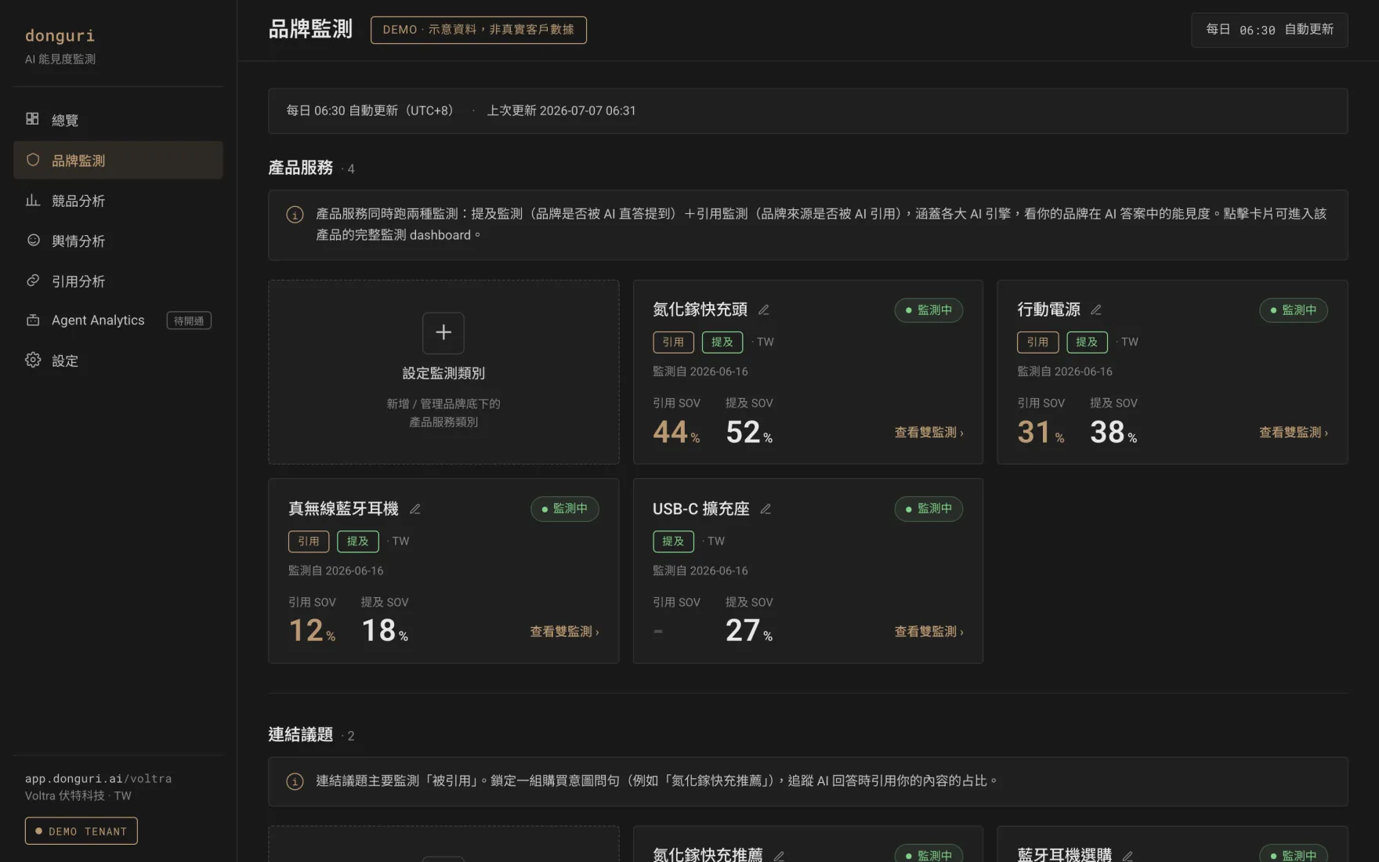Click info icon in 連結議題 description
This screenshot has width=1379, height=862.
(x=295, y=781)
